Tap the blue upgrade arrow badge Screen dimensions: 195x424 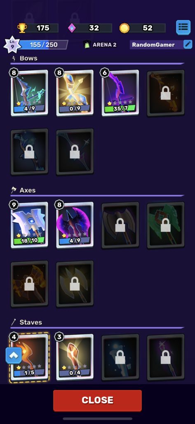pyautogui.click(x=13, y=356)
